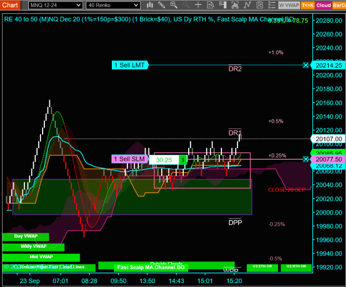Click the 19920.00 price axis label
Viewport: 346px width, 287px height.
pyautogui.click(x=329, y=267)
